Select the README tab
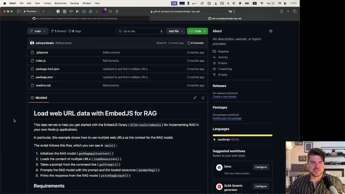This screenshot has width=345, height=194. click(39, 98)
